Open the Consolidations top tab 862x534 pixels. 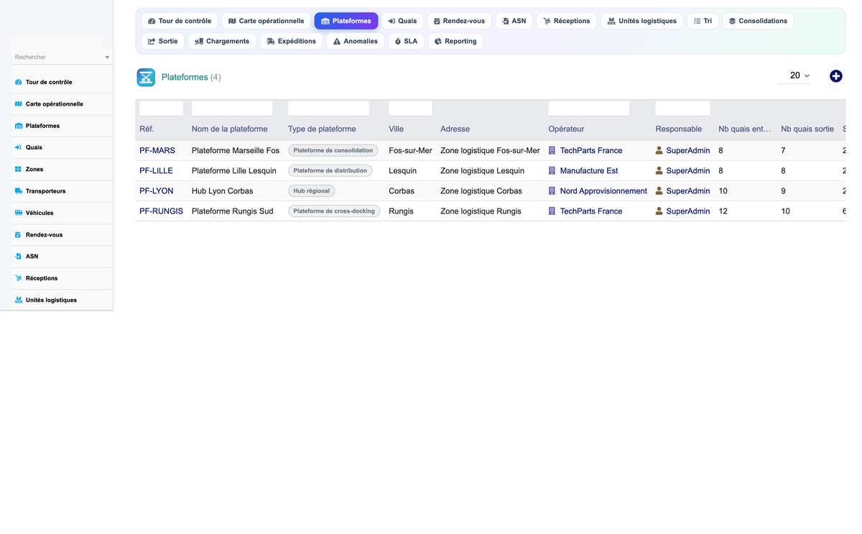(758, 21)
